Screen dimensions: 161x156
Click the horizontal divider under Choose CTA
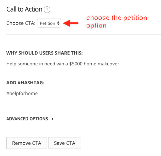(84, 35)
